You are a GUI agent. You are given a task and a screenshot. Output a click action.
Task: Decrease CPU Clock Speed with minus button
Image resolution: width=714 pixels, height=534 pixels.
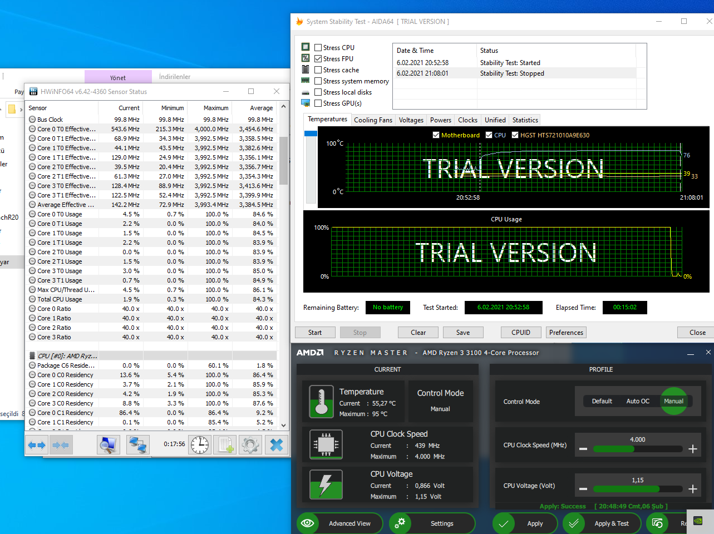tap(583, 449)
